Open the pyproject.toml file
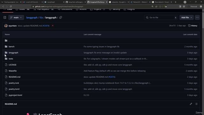The width and height of the screenshot is (204, 115). click(x=15, y=95)
